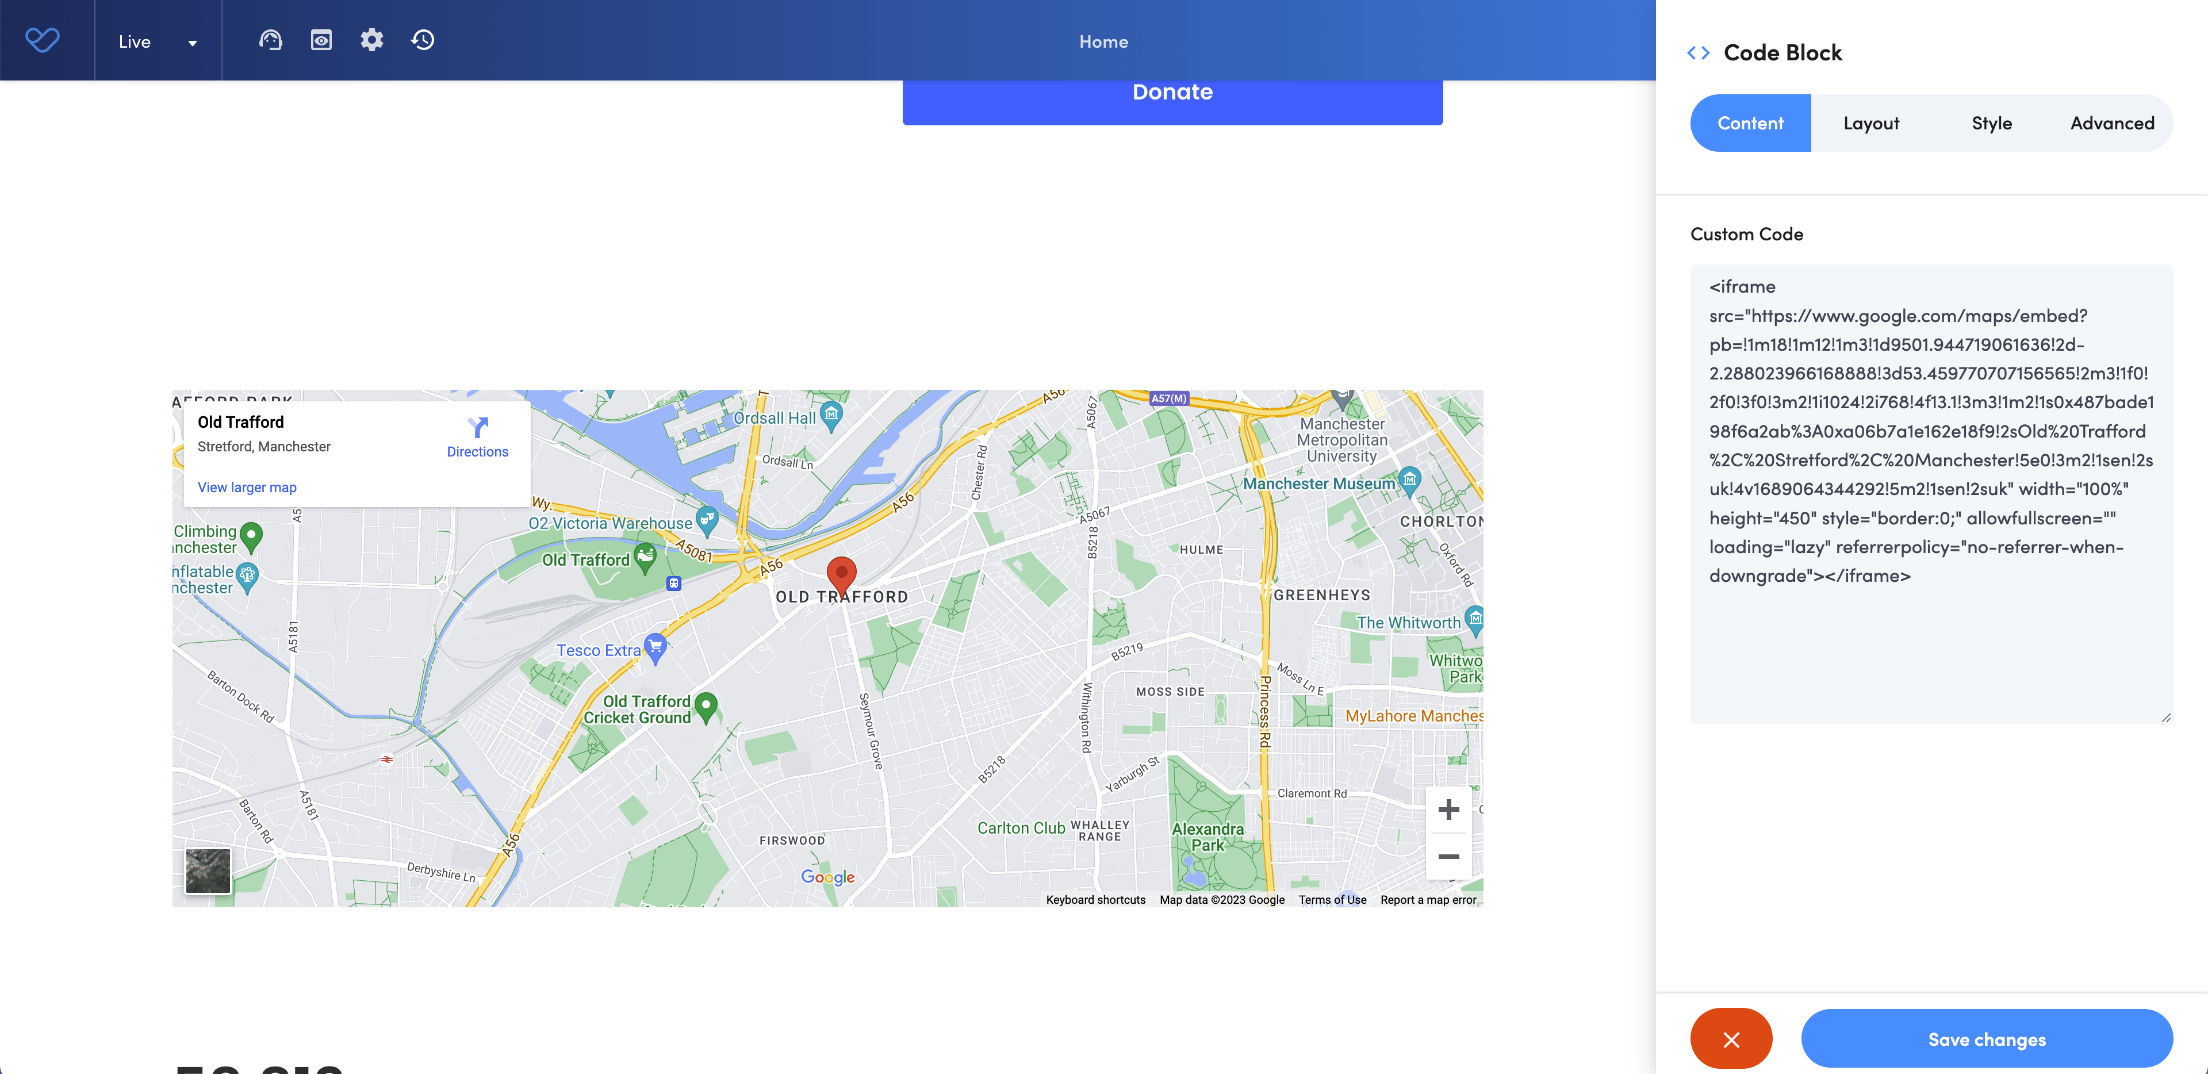Click the preview eye icon
The width and height of the screenshot is (2208, 1074).
point(321,40)
